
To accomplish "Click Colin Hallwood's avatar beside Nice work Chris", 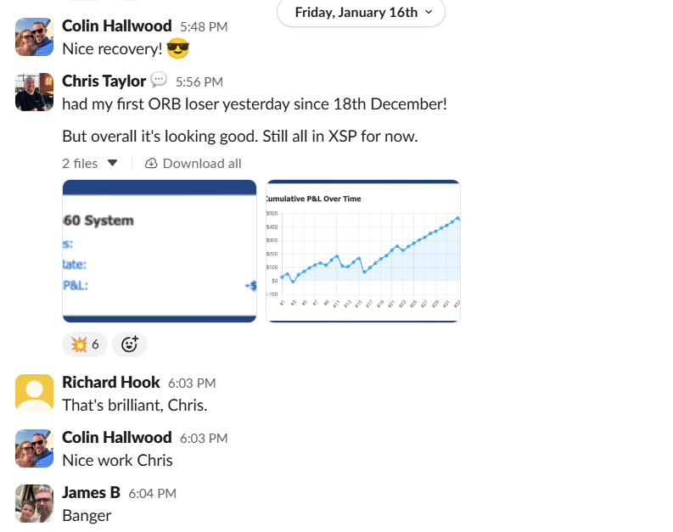I will tap(34, 448).
